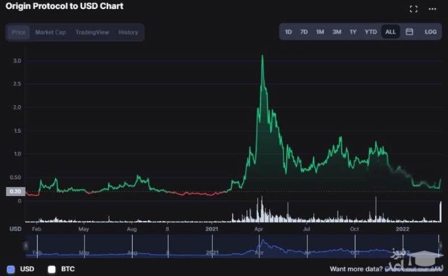Toggle the USD currency checkbox
This screenshot has height=276, width=448.
11,269
